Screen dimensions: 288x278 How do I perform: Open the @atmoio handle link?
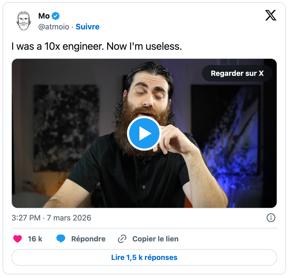click(54, 27)
